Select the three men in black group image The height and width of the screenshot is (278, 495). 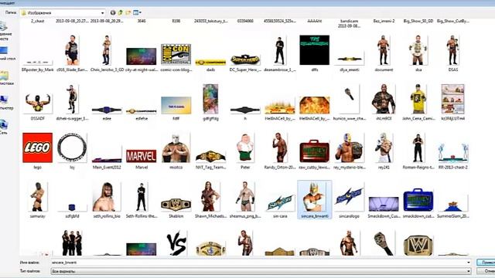click(x=72, y=242)
